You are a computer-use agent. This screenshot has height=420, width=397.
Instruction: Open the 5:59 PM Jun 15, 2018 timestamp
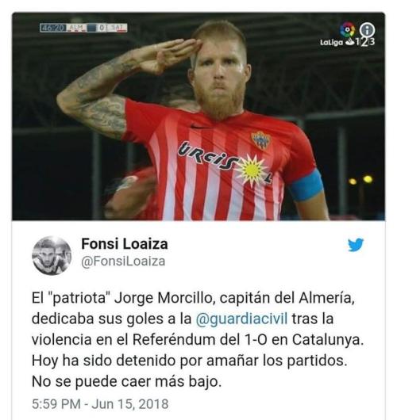[x=100, y=403]
